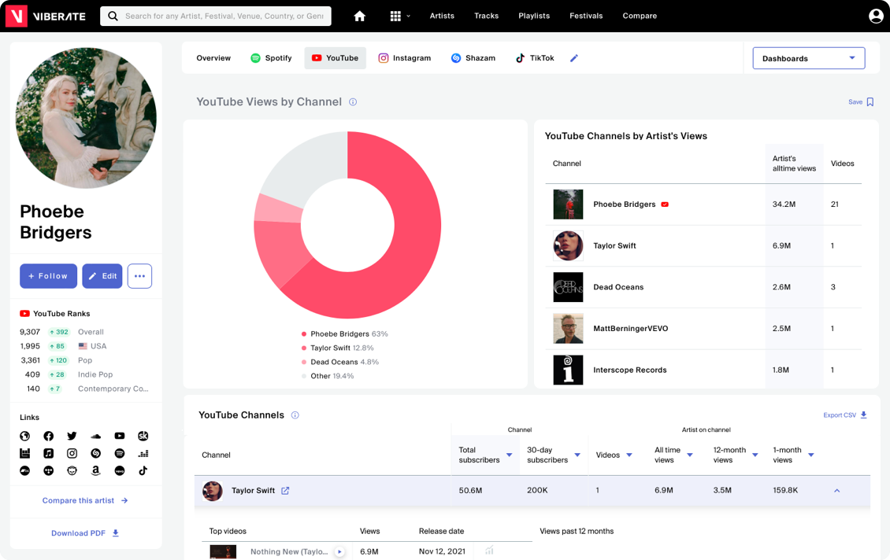The width and height of the screenshot is (890, 560).
Task: Open the Tidal link icon
Action: pyautogui.click(x=49, y=470)
